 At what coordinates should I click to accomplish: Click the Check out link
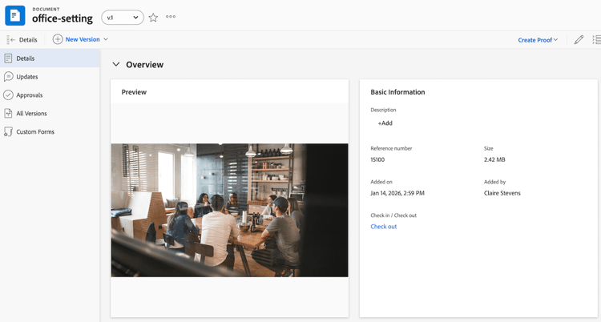(x=383, y=227)
